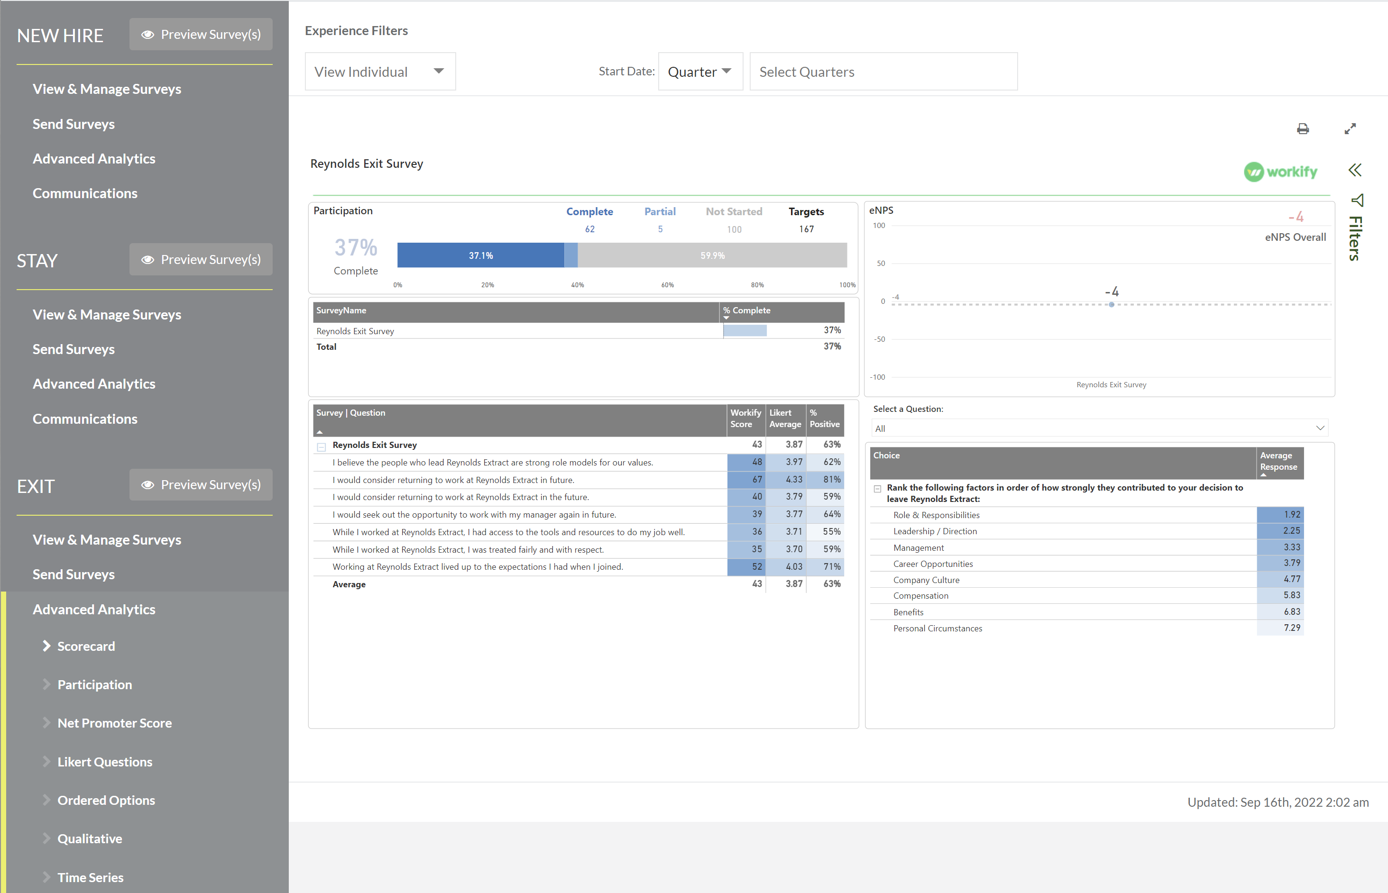Sort by the Survey | Question column header

[x=520, y=420]
